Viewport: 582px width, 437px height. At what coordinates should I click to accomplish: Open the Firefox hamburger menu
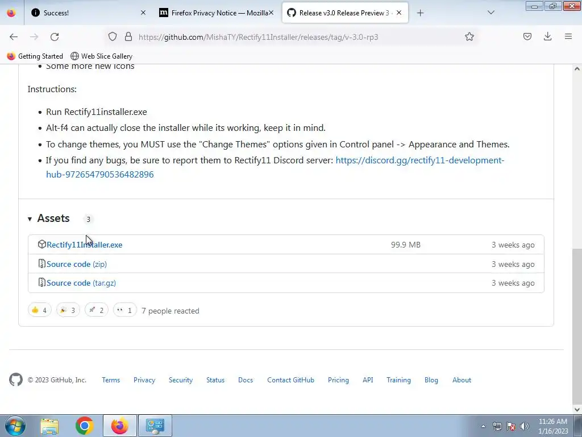pos(568,37)
